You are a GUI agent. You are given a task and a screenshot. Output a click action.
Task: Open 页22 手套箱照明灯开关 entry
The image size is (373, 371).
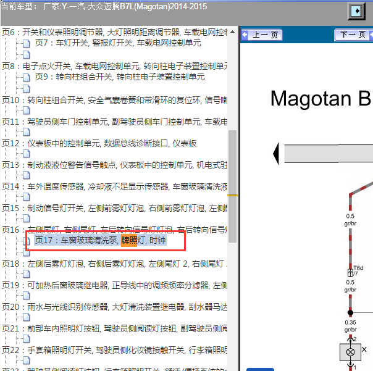coord(115,350)
